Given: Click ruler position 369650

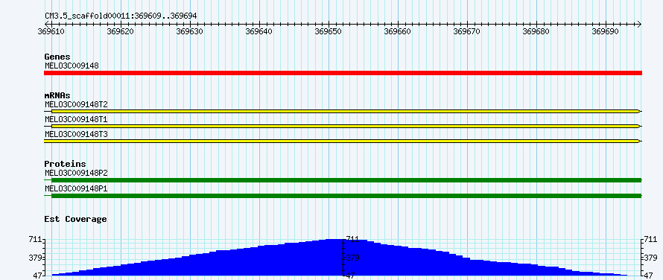Looking at the screenshot, I should coord(329,31).
